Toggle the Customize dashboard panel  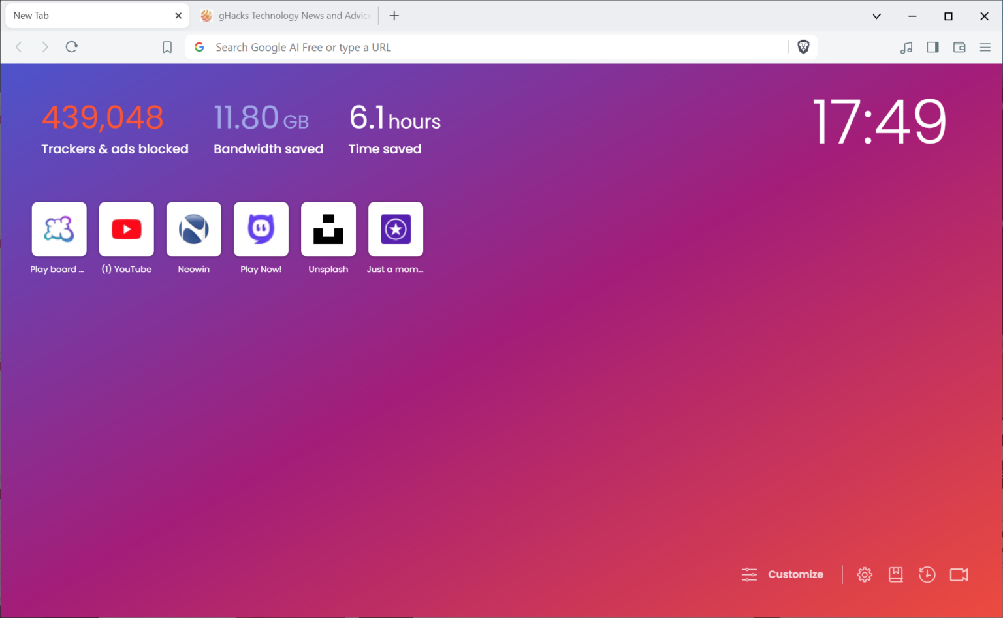[x=795, y=574]
